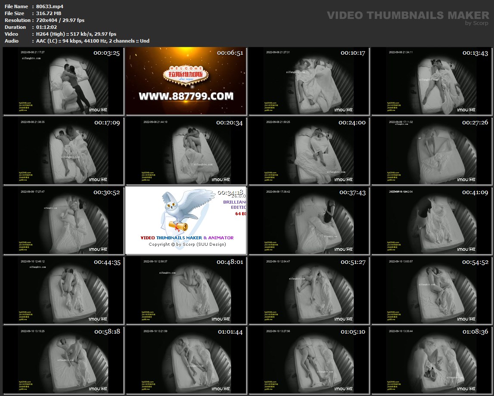Image resolution: width=494 pixels, height=396 pixels.
Task: Open the frame marked 00:58:18
Action: tap(63, 360)
